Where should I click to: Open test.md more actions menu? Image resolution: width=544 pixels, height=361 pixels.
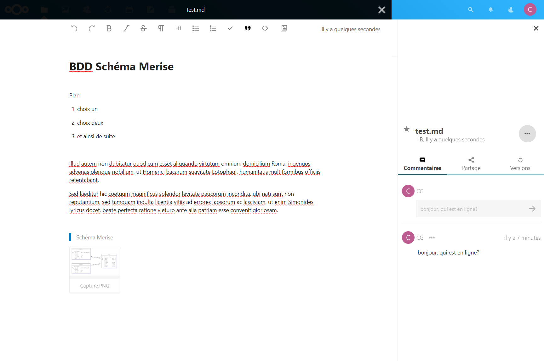pyautogui.click(x=527, y=134)
